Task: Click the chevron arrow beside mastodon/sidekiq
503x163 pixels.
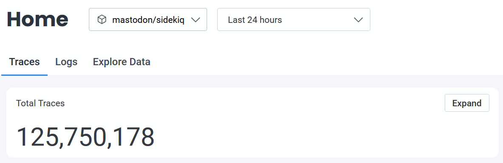Action: (195, 20)
